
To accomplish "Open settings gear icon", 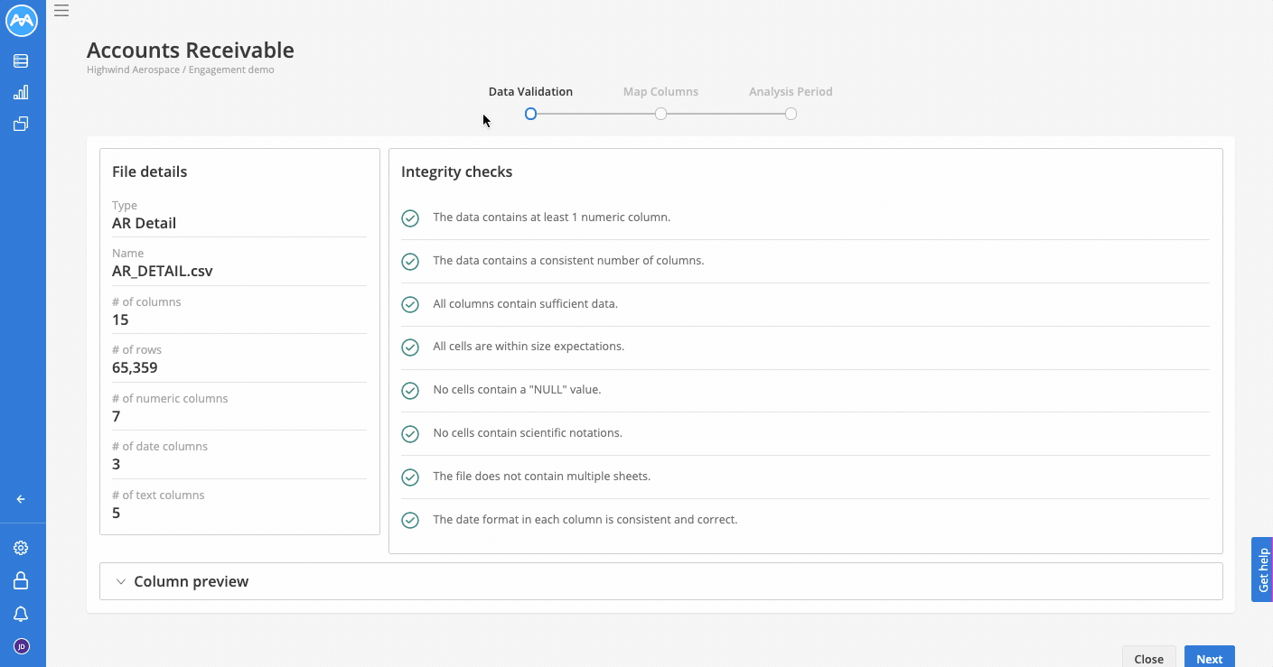I will coord(21,548).
